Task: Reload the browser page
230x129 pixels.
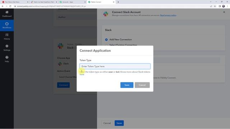Action: [x=10, y=6]
